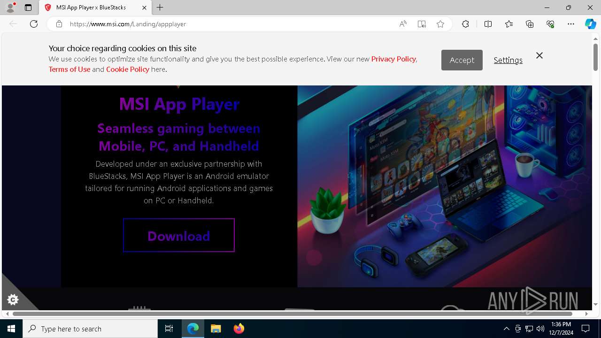Click the horizontal scrollbar thumb

coord(292,314)
